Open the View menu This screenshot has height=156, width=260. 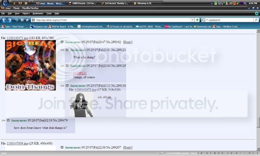pos(17,13)
